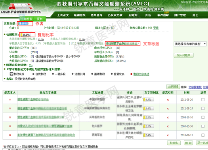Click the 总字数 value [2593]

pos(34,52)
